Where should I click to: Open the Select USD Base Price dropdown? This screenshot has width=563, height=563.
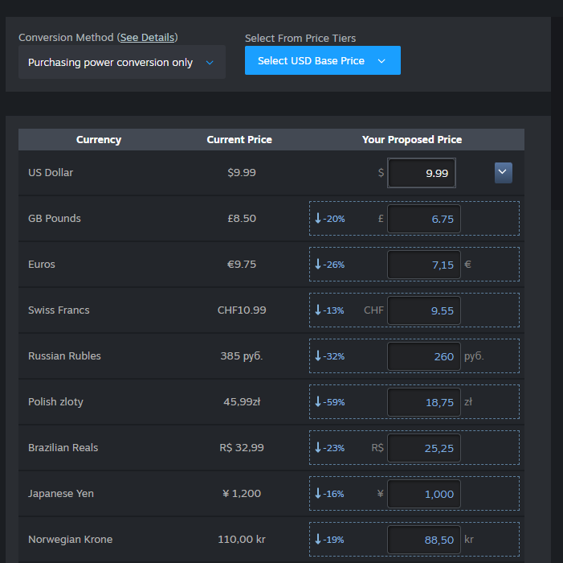tap(322, 60)
